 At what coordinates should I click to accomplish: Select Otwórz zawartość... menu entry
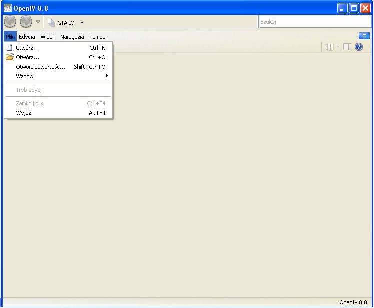(x=58, y=67)
